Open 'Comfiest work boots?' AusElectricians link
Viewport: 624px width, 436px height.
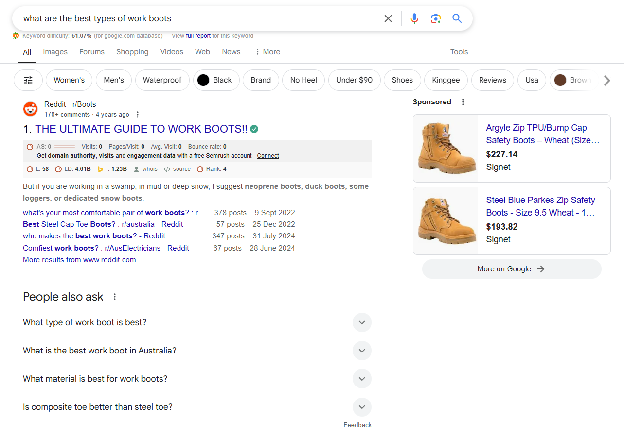106,248
